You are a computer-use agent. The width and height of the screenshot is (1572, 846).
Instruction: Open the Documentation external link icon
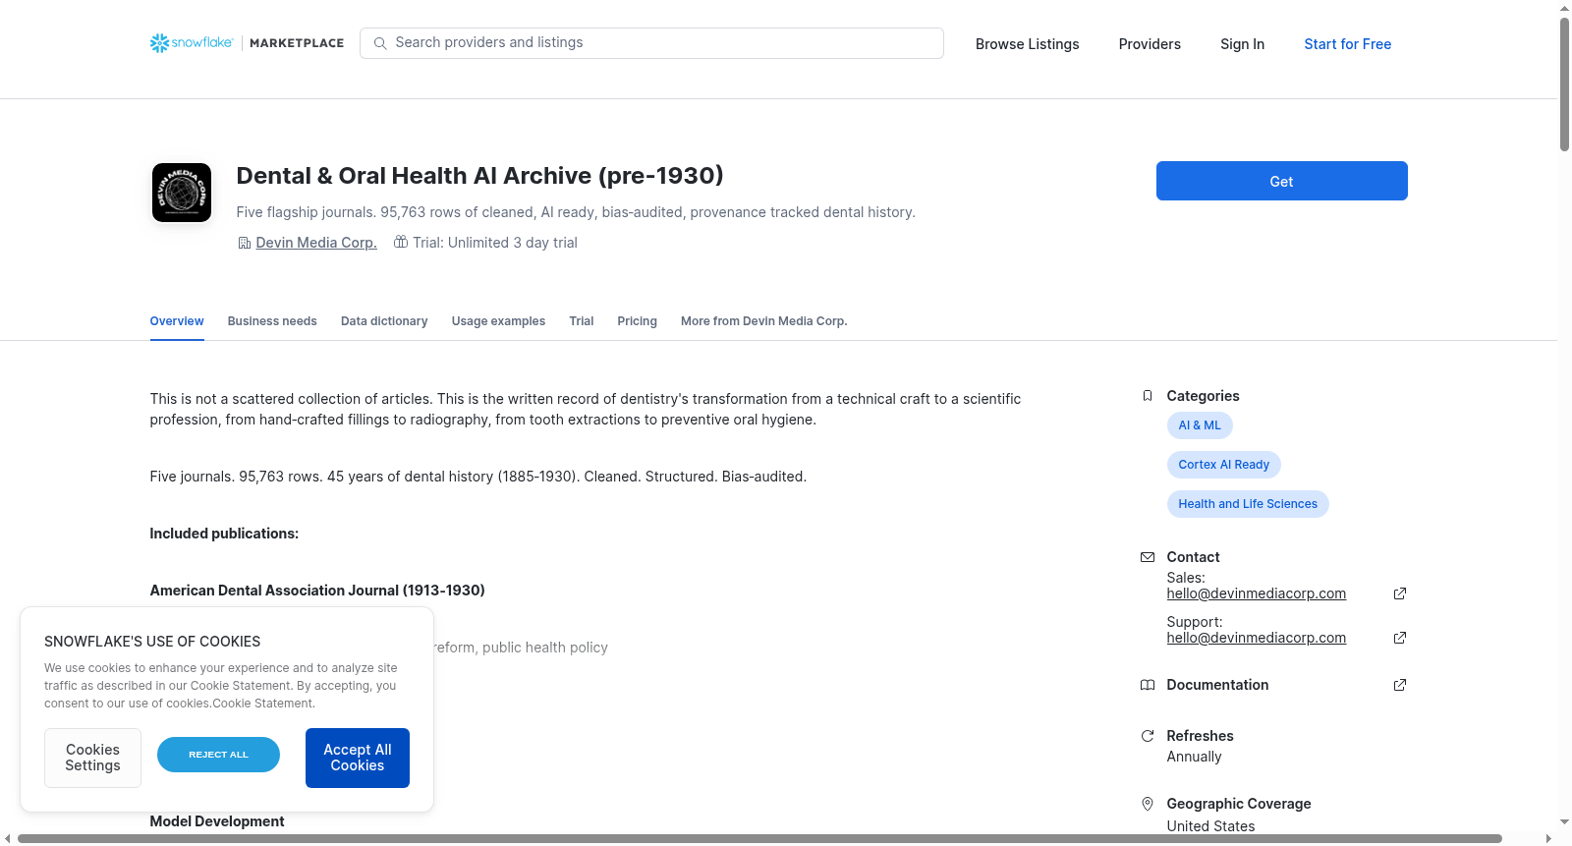[1400, 685]
